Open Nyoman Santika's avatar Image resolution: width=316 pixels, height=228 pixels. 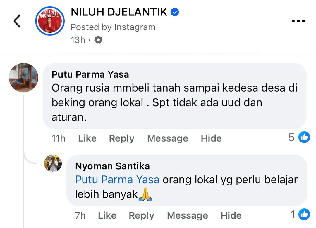click(x=53, y=163)
